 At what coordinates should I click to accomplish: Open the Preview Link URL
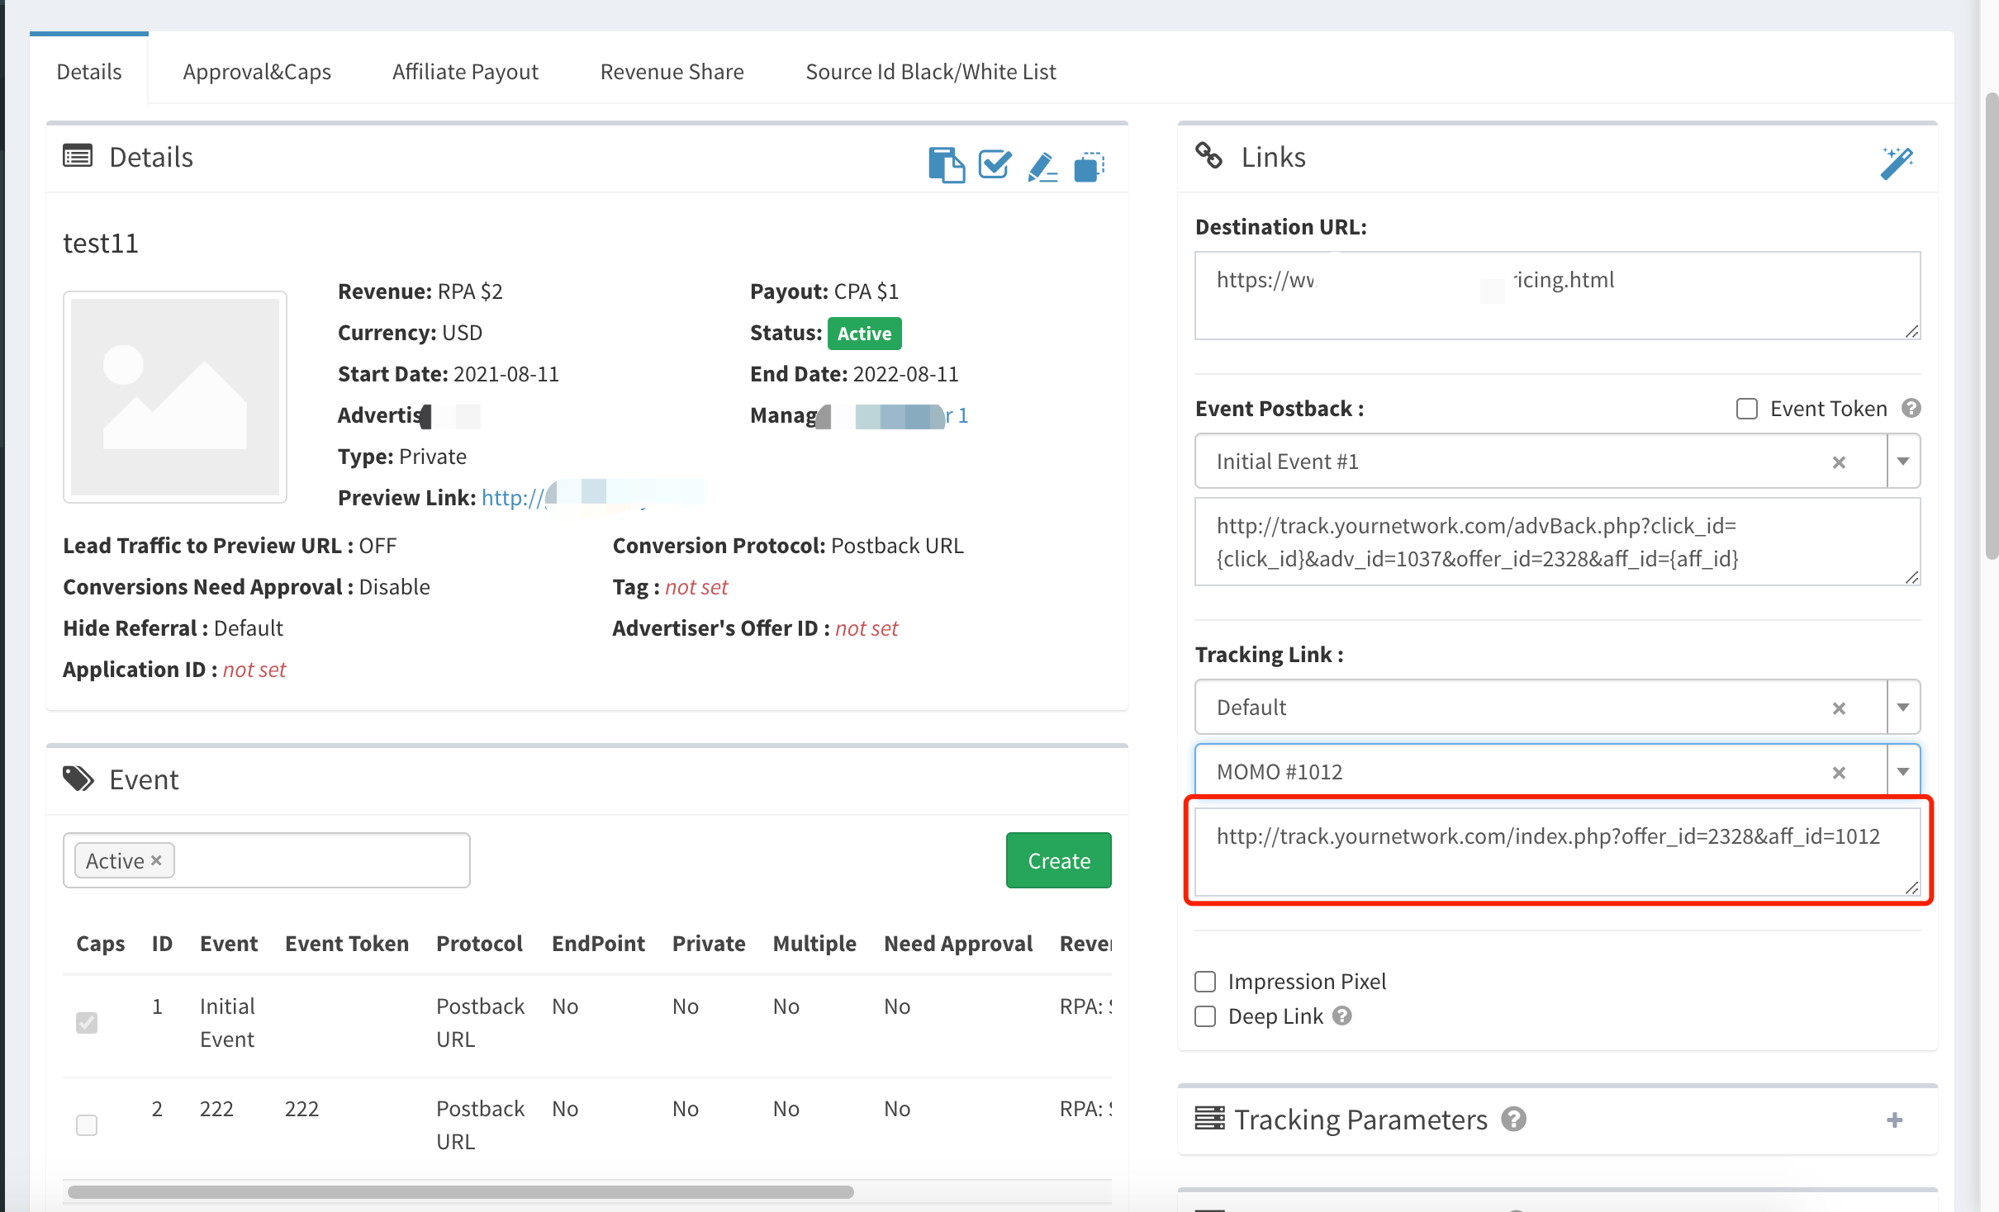tap(512, 498)
